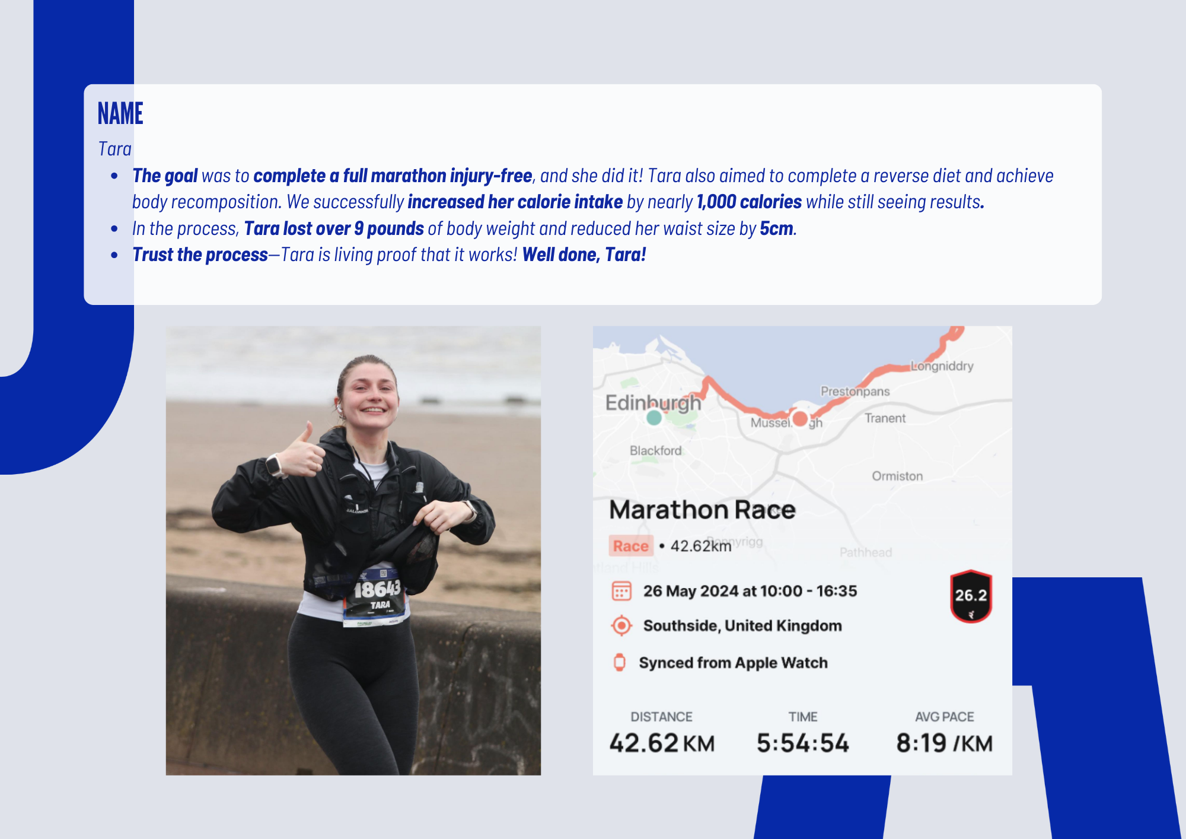Click the Tranent town label on the map
The height and width of the screenshot is (839, 1186).
point(885,418)
